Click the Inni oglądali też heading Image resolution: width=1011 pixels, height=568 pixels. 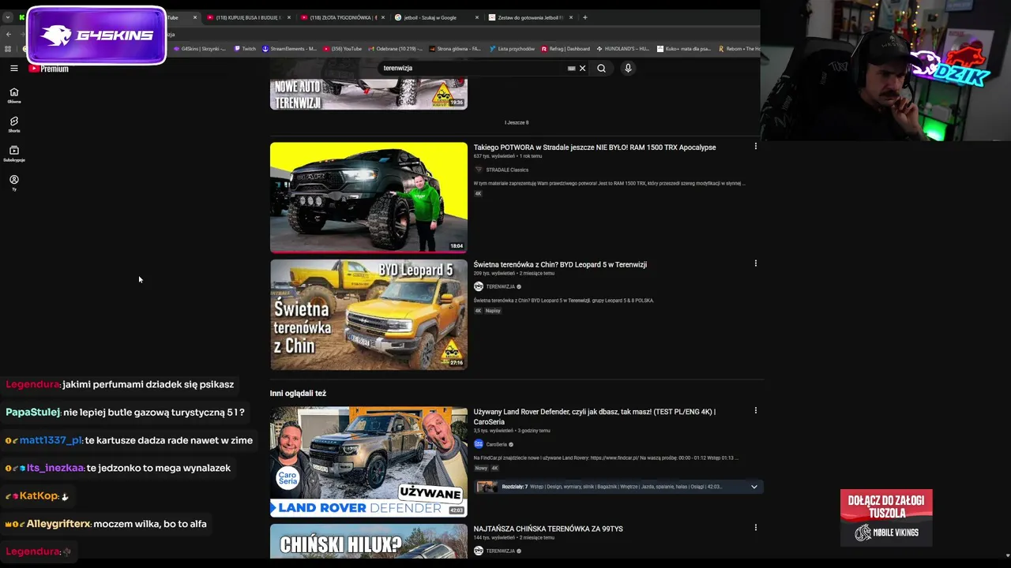click(298, 393)
